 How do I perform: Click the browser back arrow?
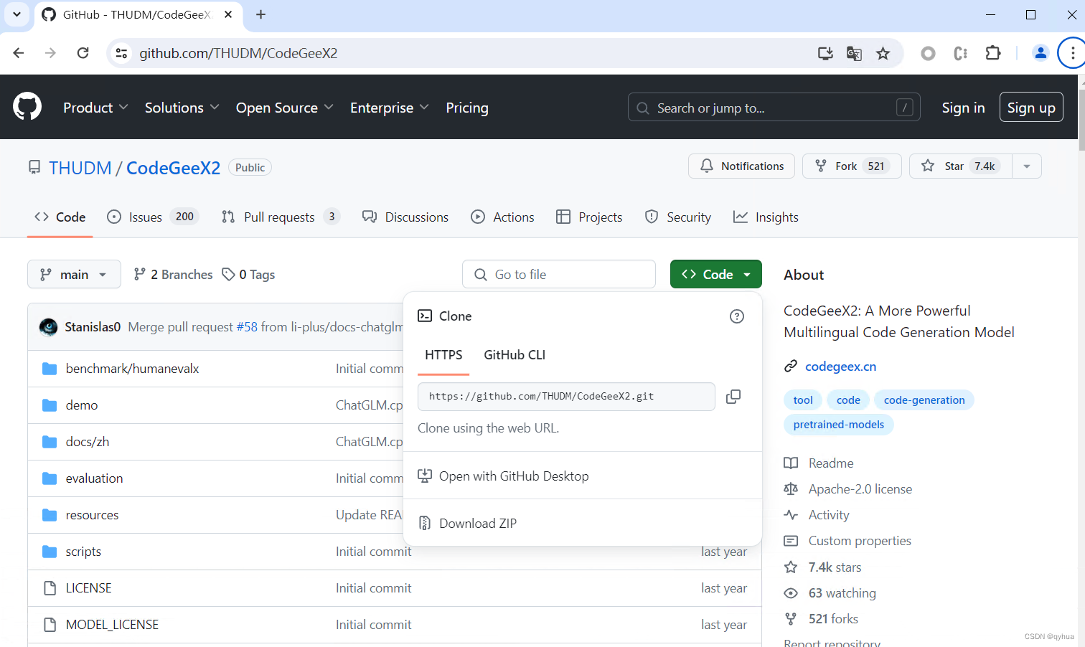point(19,53)
